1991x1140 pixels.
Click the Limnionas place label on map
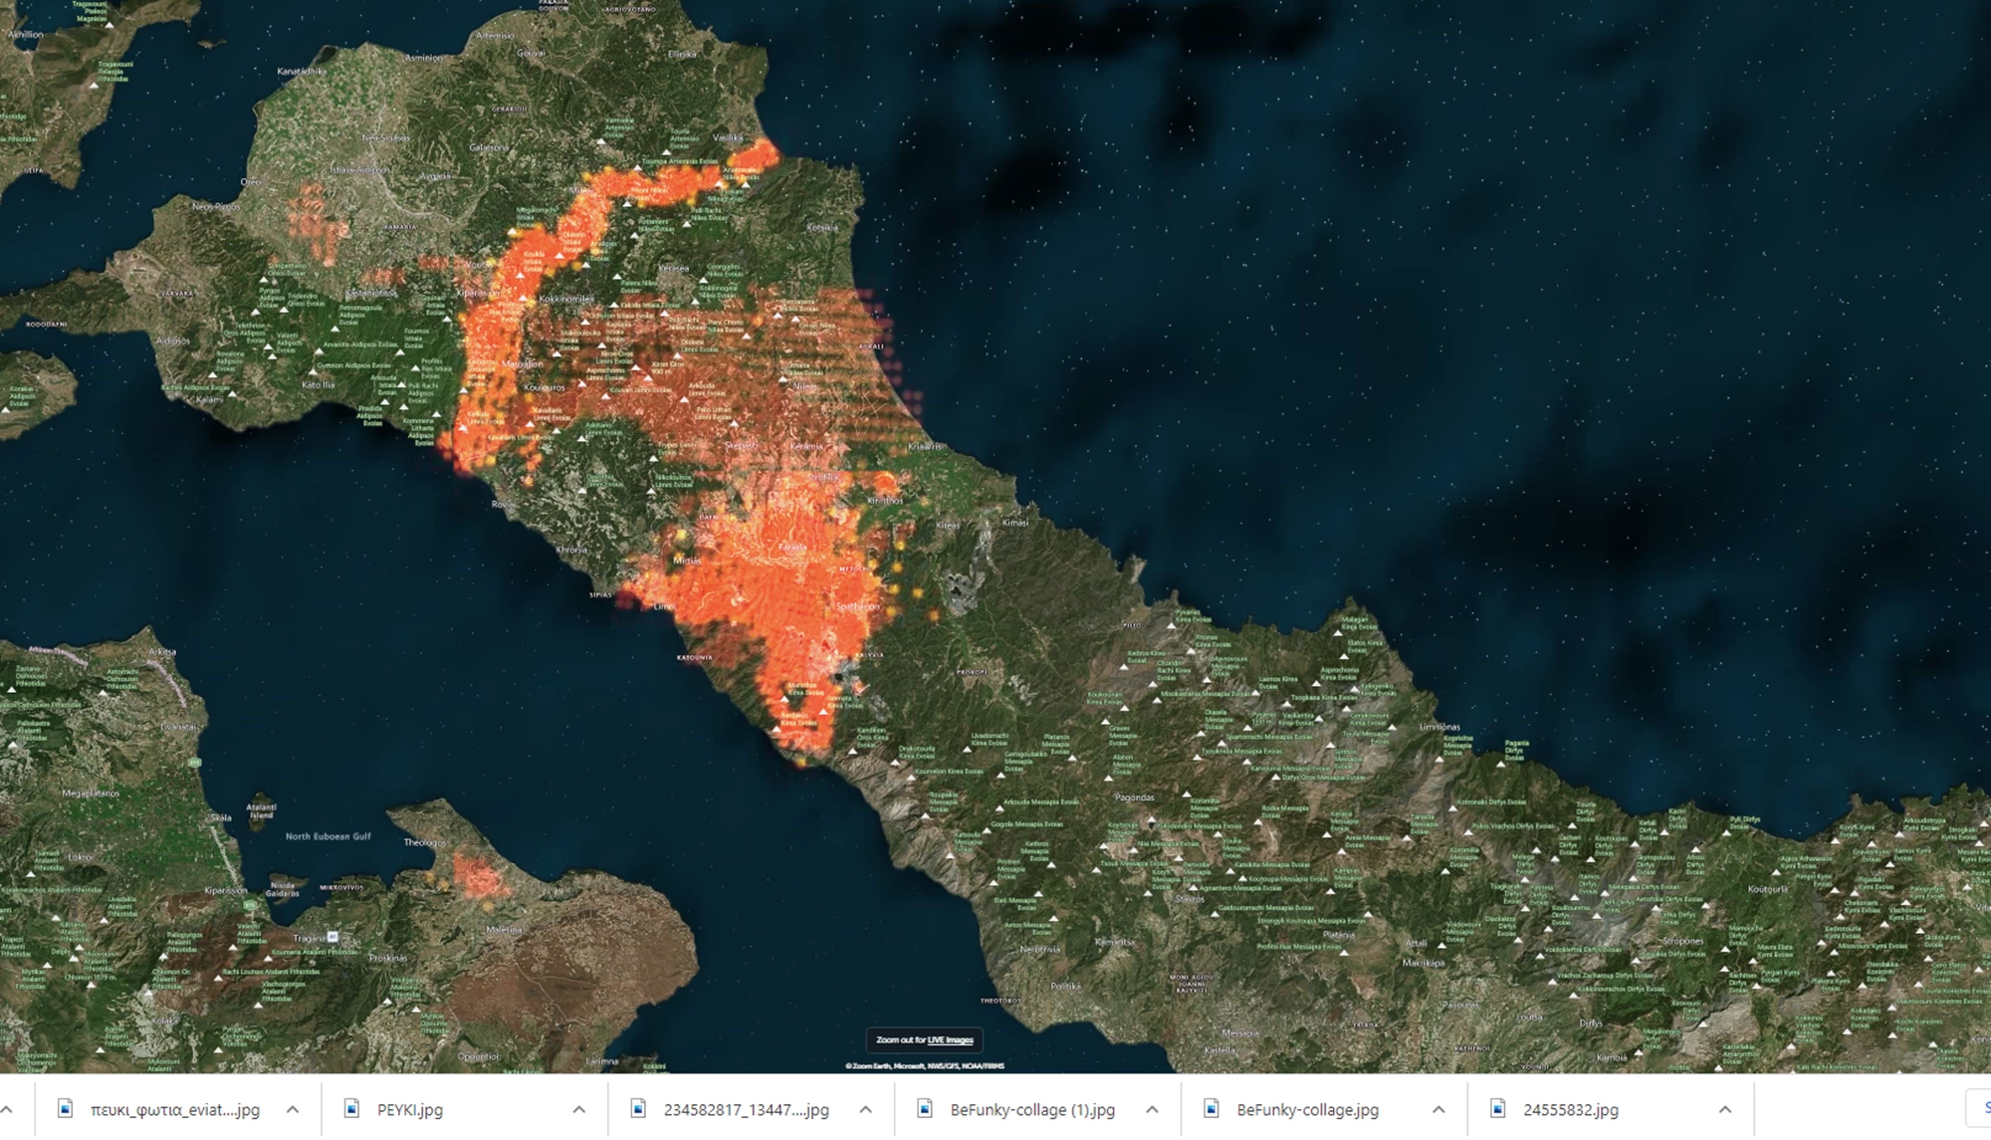point(1439,727)
